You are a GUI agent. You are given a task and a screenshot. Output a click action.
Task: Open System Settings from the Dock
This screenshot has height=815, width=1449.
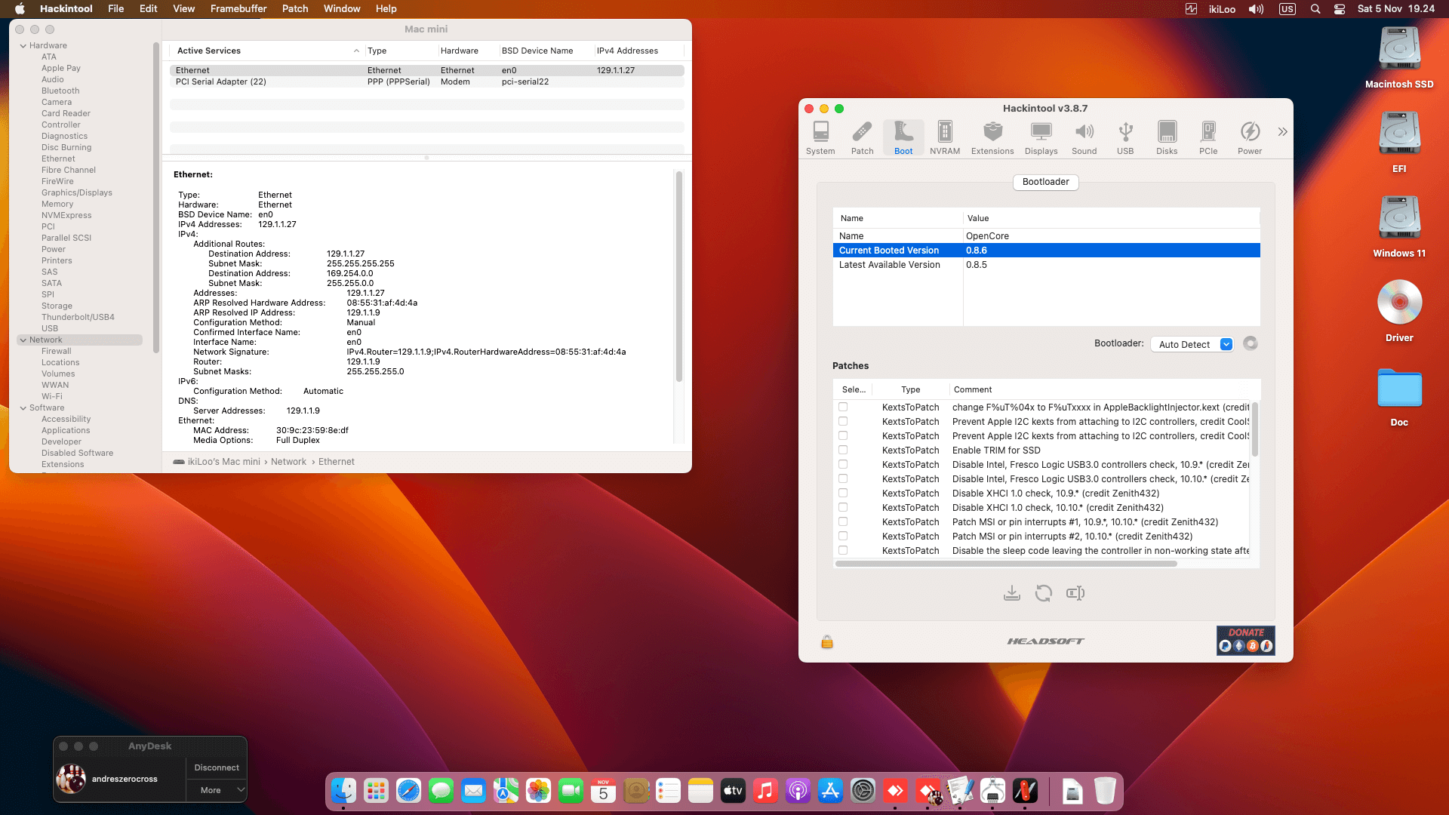coord(863,791)
